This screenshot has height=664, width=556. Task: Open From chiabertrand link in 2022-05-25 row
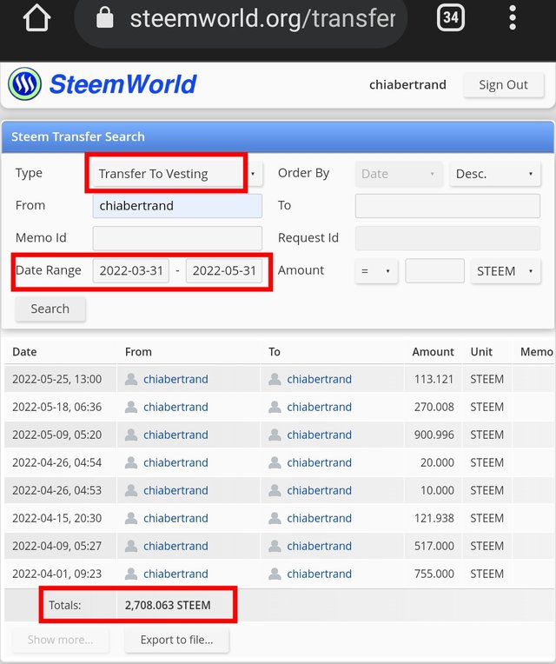click(175, 379)
